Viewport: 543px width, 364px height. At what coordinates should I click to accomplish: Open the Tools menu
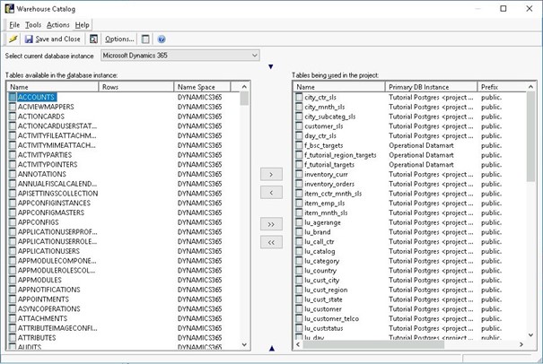[x=33, y=24]
